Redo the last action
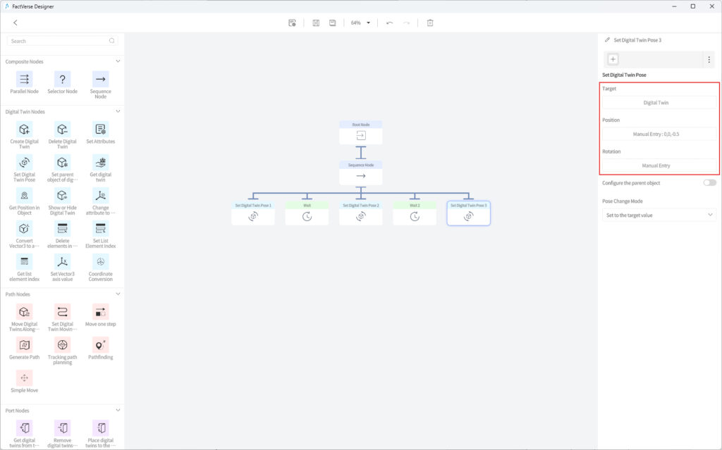722x450 pixels. pyautogui.click(x=406, y=23)
